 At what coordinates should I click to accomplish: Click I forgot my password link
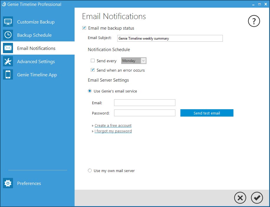[113, 131]
